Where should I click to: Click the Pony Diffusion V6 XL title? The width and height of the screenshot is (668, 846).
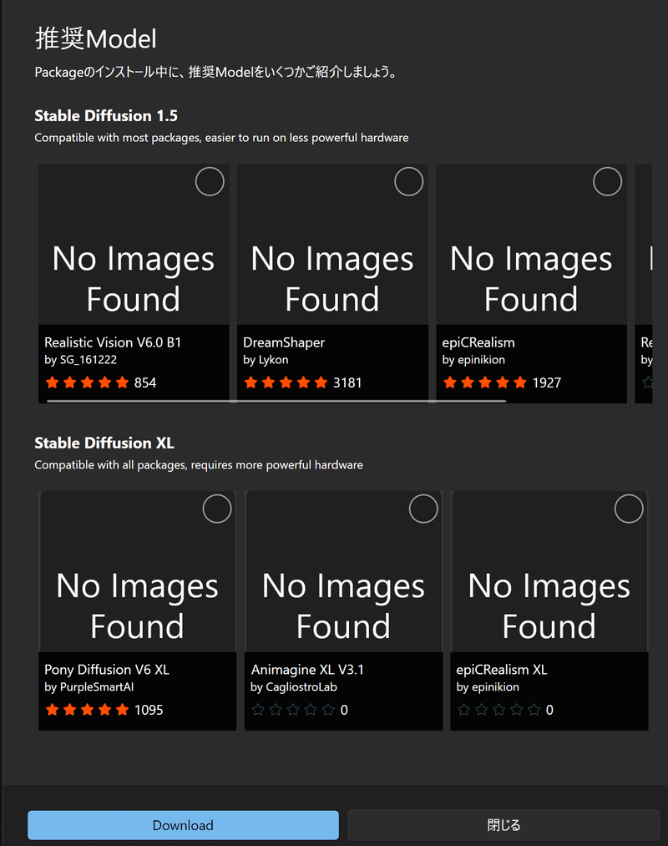click(x=107, y=670)
